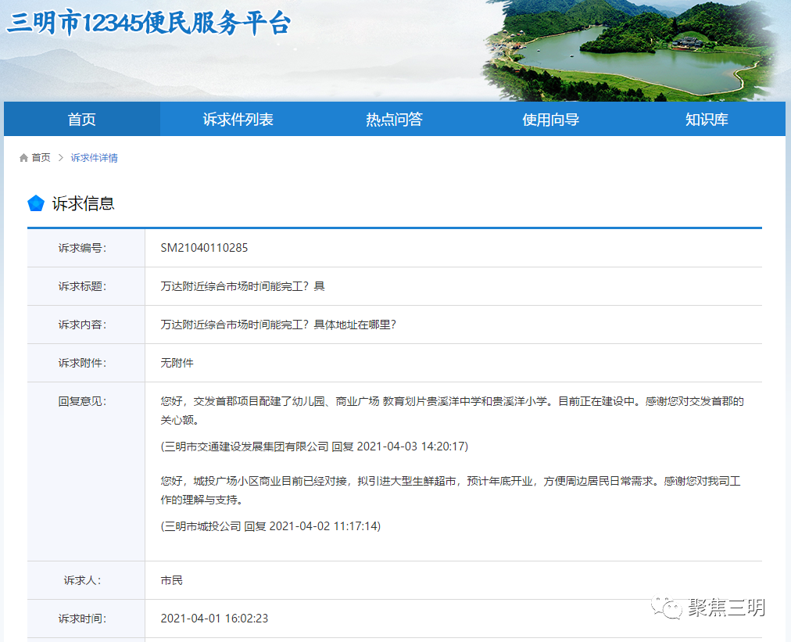Open the 诉求件列表 navigation tab

point(238,119)
